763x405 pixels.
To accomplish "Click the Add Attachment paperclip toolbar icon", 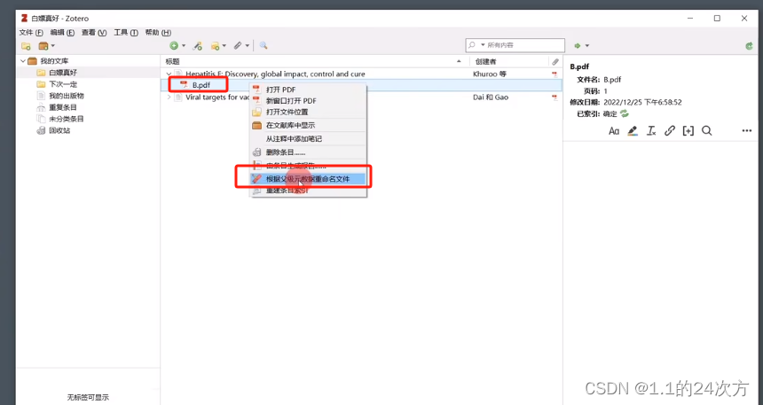I will click(238, 46).
